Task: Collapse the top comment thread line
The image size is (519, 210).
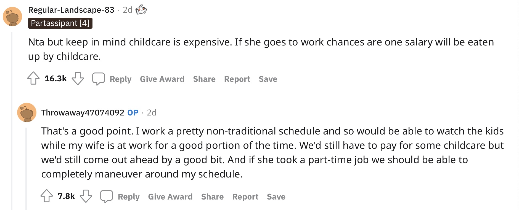Action: tap(12, 121)
